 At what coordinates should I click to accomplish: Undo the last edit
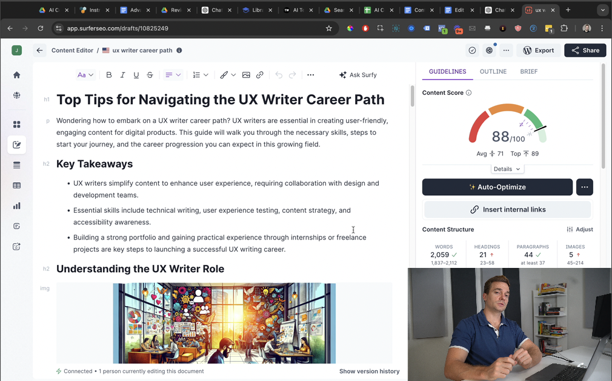(279, 75)
